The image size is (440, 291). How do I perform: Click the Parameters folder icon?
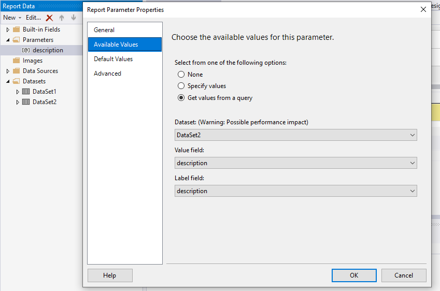coord(17,40)
